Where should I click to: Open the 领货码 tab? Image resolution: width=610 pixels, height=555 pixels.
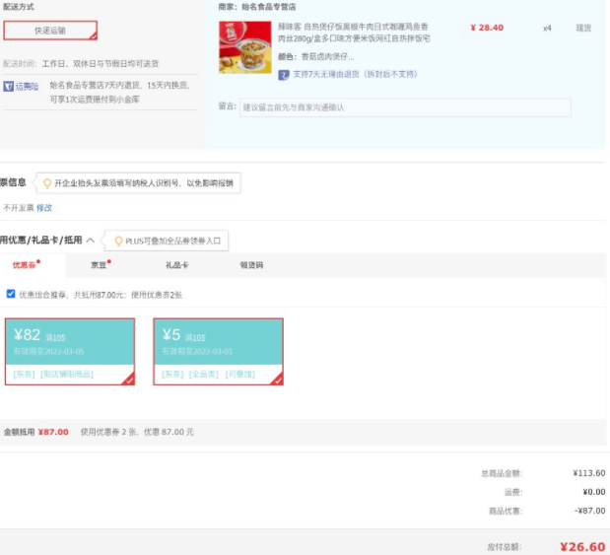pos(251,265)
